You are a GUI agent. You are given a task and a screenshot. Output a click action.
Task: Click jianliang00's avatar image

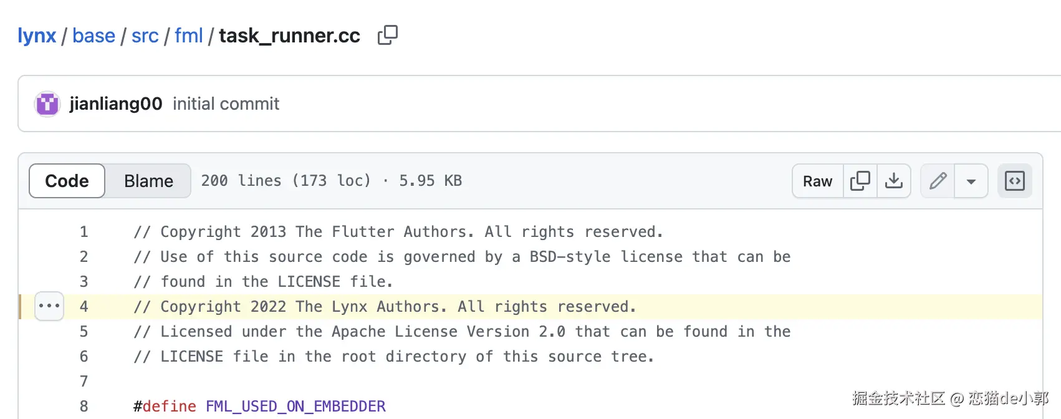click(47, 104)
